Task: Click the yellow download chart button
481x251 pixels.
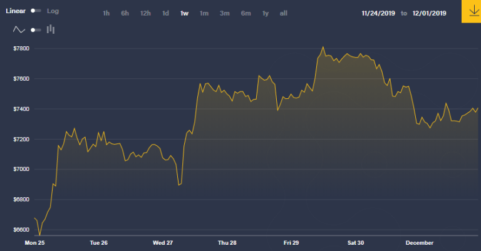Action: point(472,11)
